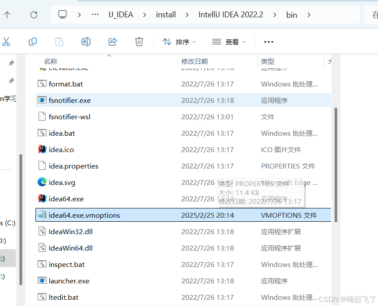Click the launcher.exe application icon
Viewport: 378px width, 306px height.
pyautogui.click(x=42, y=280)
